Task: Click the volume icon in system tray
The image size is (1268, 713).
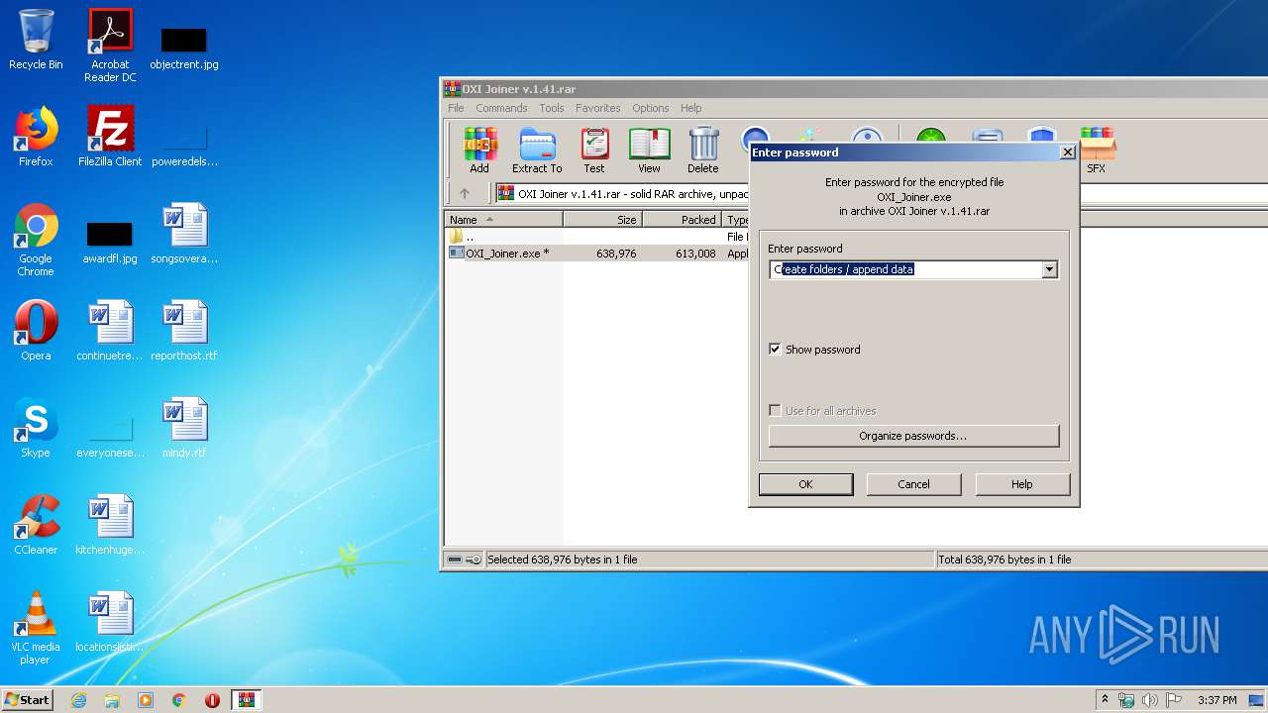Action: [x=1150, y=700]
